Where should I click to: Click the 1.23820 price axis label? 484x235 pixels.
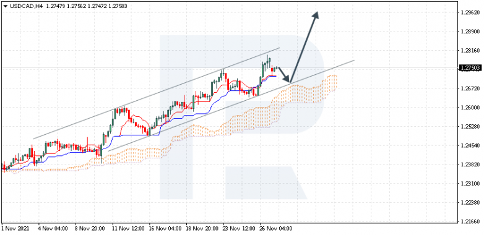pos(470,164)
